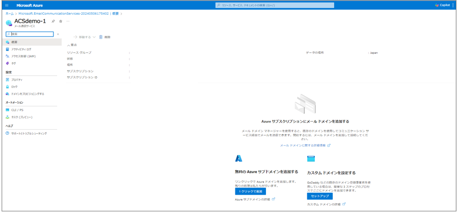Click the ドメインをプロビジョニングする icon
457x213 pixels.
click(x=8, y=94)
